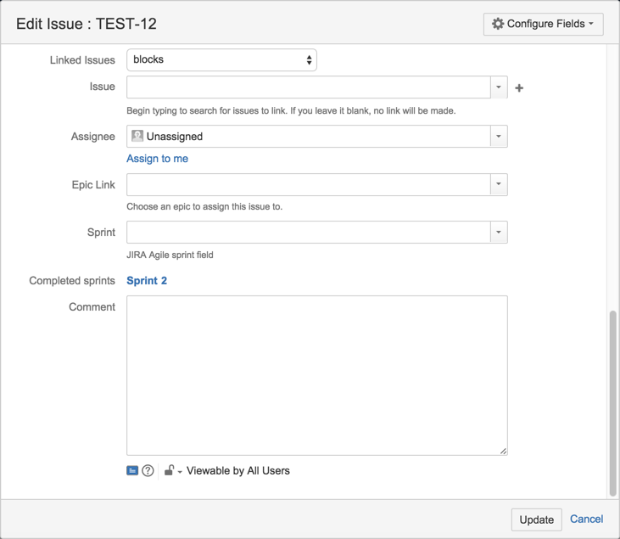The width and height of the screenshot is (620, 539).
Task: Focus the Sprint input field
Action: (308, 233)
